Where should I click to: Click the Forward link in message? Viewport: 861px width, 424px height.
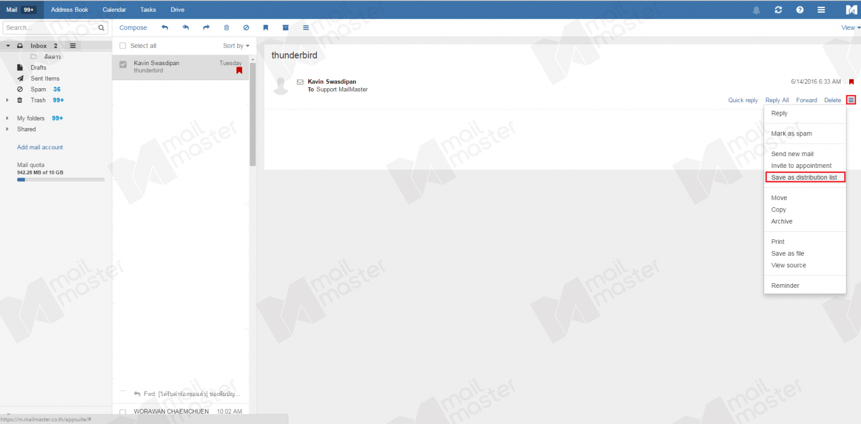point(807,100)
